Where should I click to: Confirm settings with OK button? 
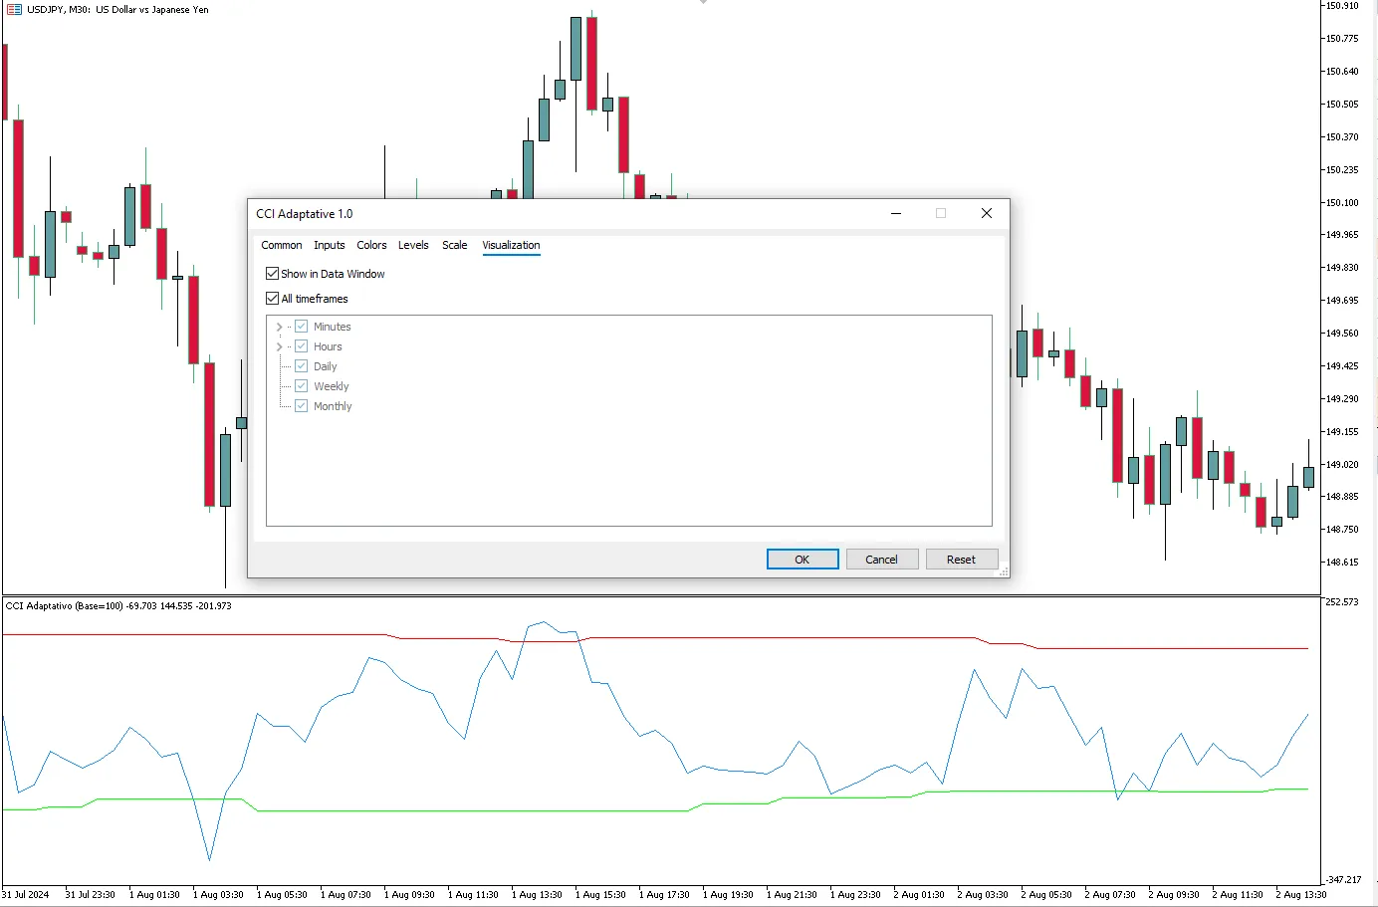pos(803,560)
